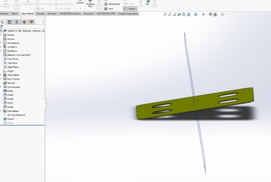Viewport: 271px width, 182px height.
Task: Click the Apply Scene icon
Action: click(x=215, y=14)
